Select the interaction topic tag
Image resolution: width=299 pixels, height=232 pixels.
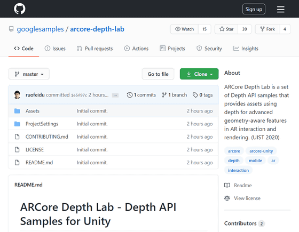tap(238, 170)
